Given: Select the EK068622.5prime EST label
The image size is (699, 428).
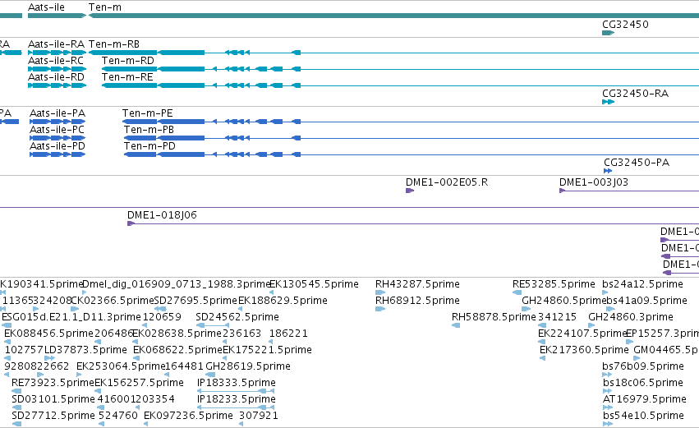Looking at the screenshot, I should tap(177, 350).
